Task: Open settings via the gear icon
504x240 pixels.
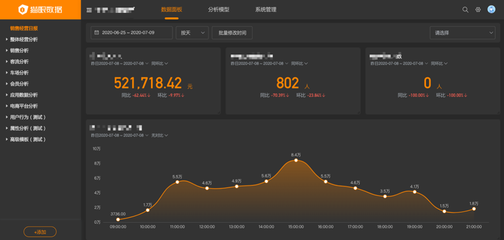Action: pos(478,10)
